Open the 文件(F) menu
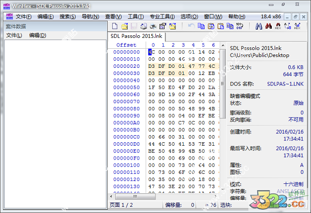 click(23, 17)
